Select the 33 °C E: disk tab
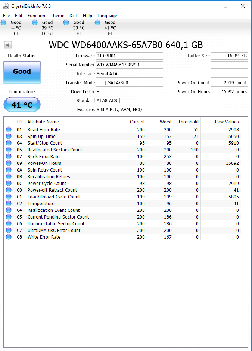 pos(79,28)
